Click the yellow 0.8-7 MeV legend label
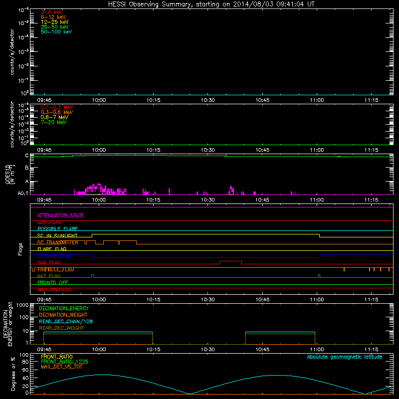Screen dimensions: 399x399 [54, 117]
